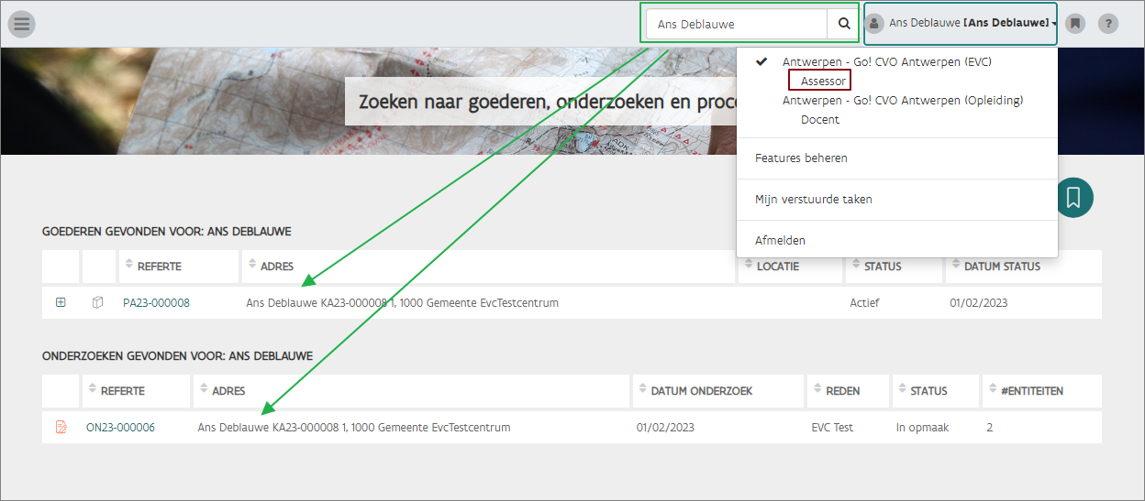The height and width of the screenshot is (501, 1145).
Task: Click the edit icon for ON23-000006
Action: coord(61,428)
